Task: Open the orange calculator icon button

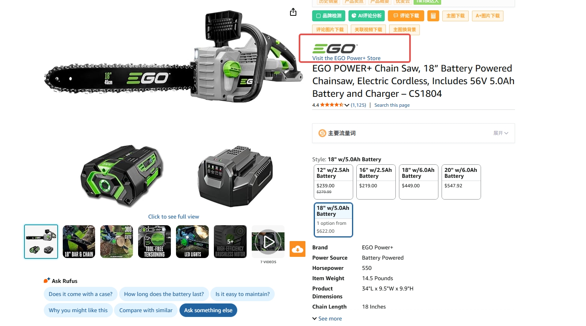Action: coord(433,16)
